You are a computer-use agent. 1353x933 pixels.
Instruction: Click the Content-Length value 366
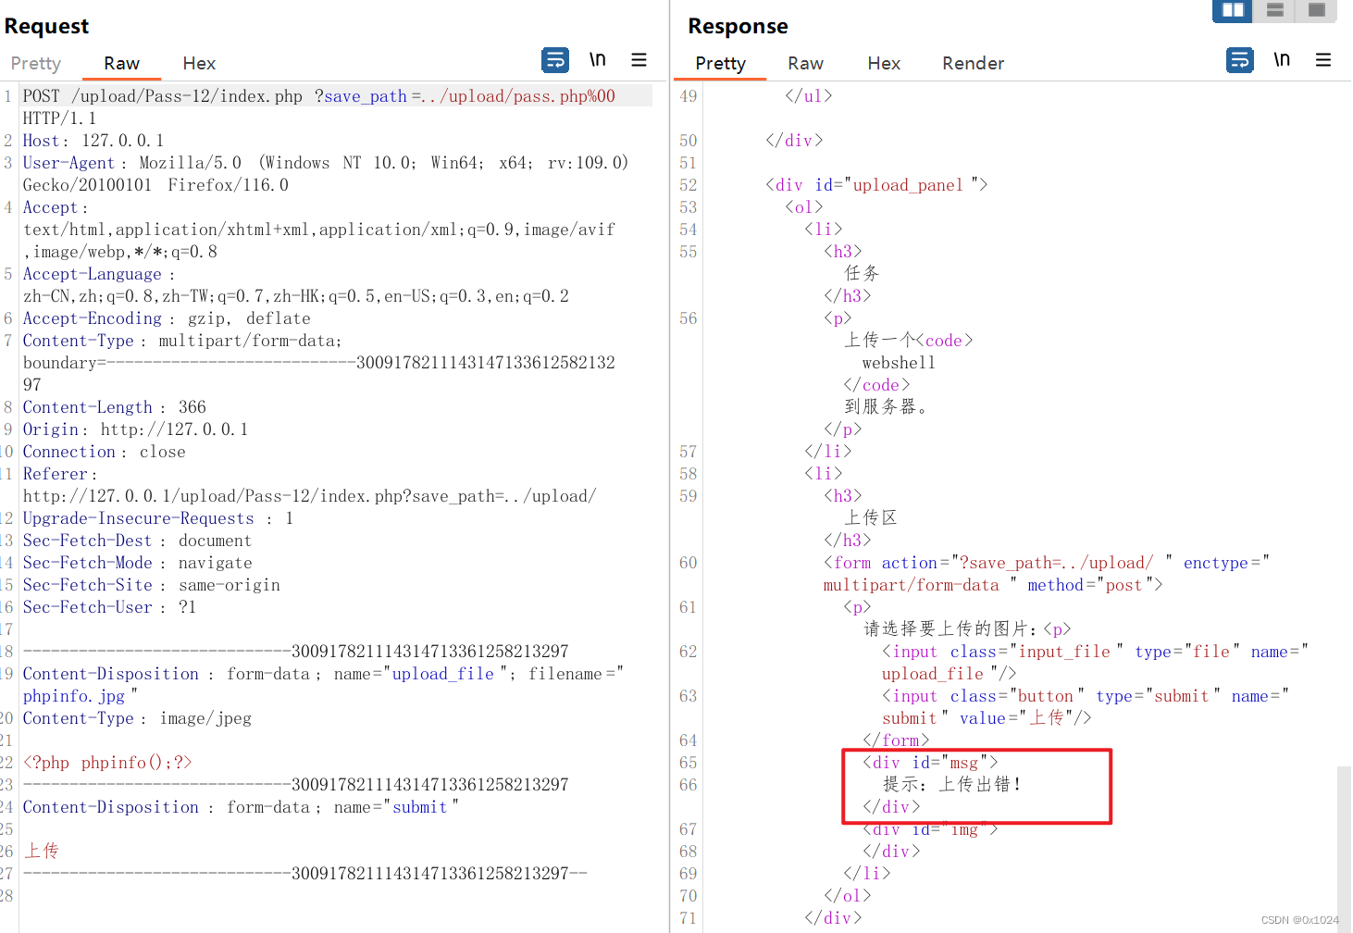pos(192,407)
